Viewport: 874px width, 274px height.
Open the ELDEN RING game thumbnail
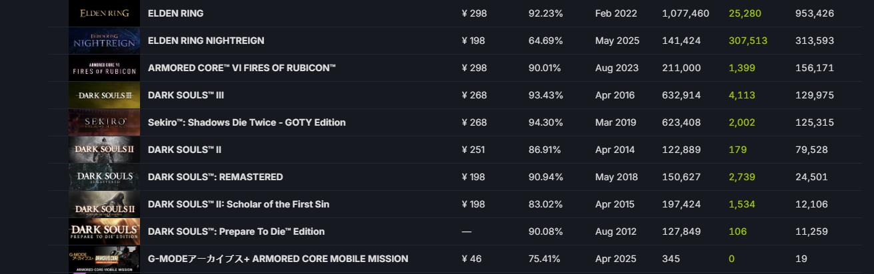click(x=104, y=13)
